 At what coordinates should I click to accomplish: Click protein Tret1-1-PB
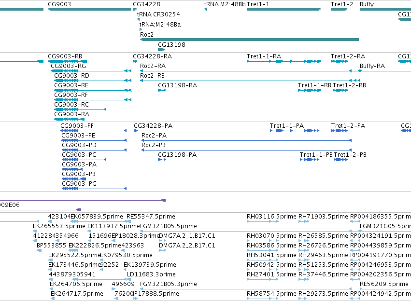pyautogui.click(x=316, y=155)
